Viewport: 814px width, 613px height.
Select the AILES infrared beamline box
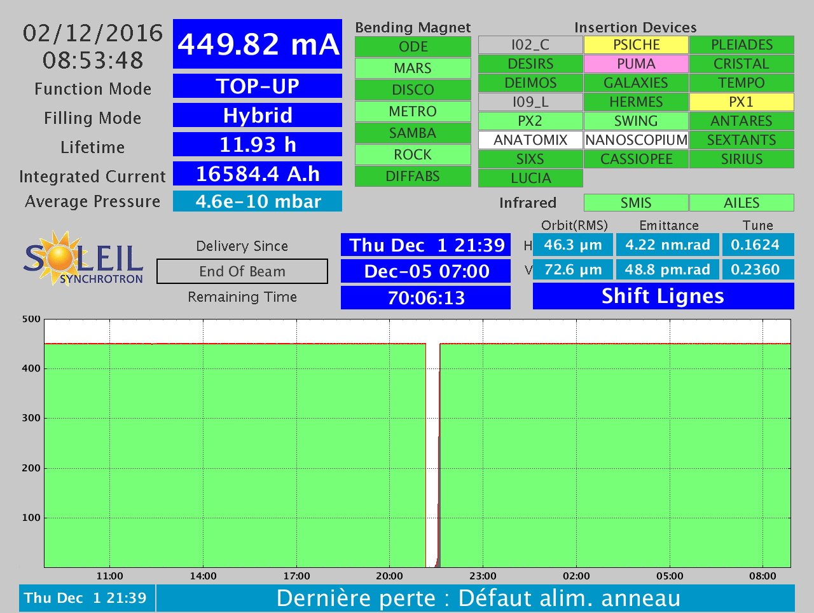point(742,203)
